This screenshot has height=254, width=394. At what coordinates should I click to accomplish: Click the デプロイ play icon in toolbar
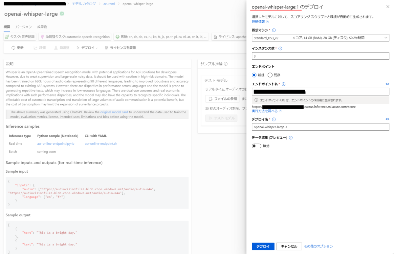[78, 48]
